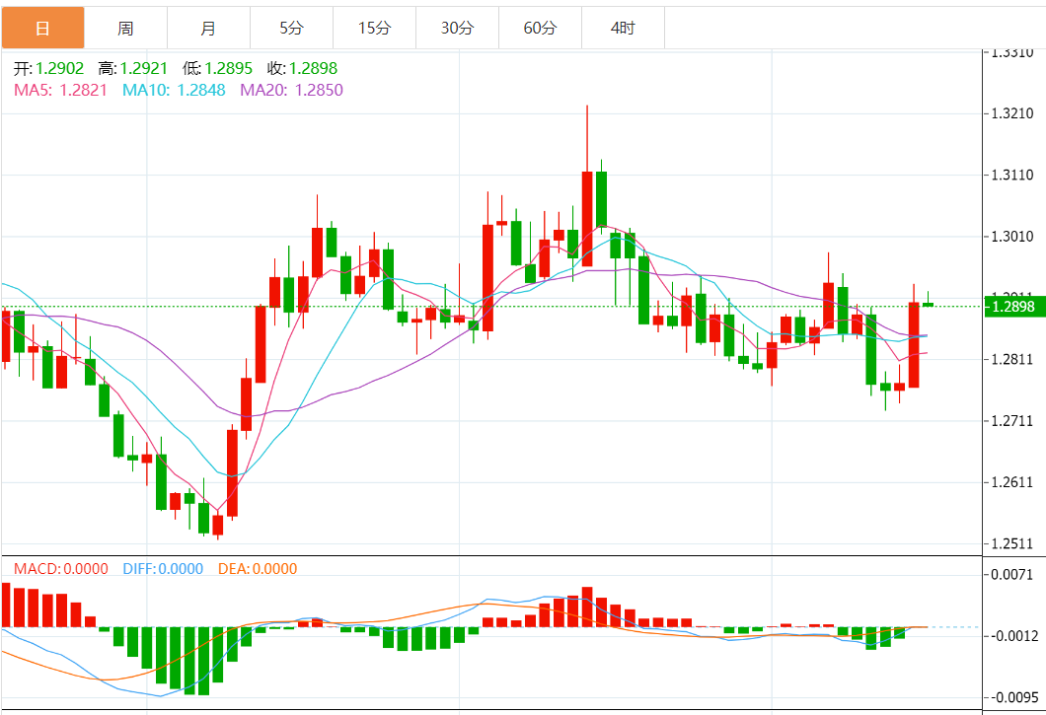Click the -0.0012 MACD axis label

[x=1012, y=636]
